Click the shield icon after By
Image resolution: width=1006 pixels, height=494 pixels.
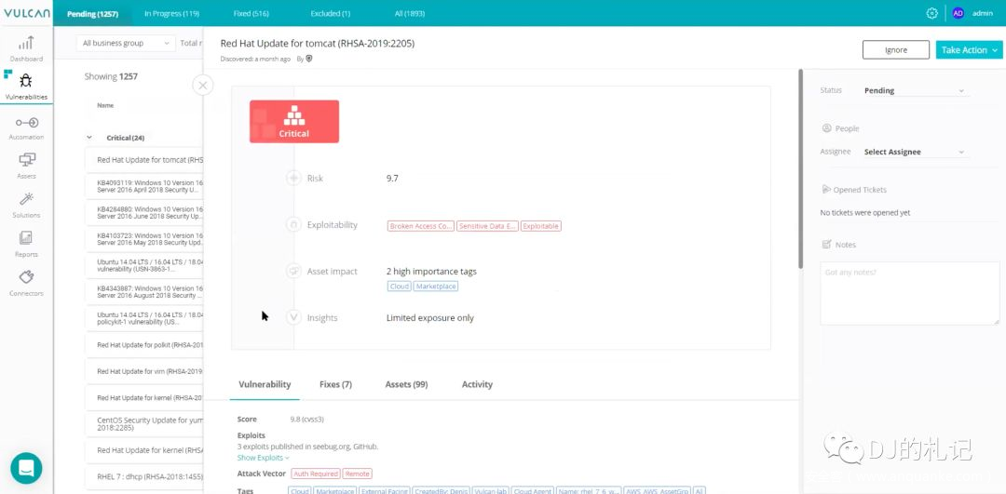[308, 59]
